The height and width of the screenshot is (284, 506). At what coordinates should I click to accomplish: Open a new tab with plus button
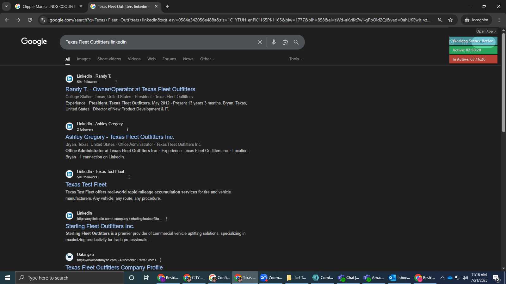168,6
